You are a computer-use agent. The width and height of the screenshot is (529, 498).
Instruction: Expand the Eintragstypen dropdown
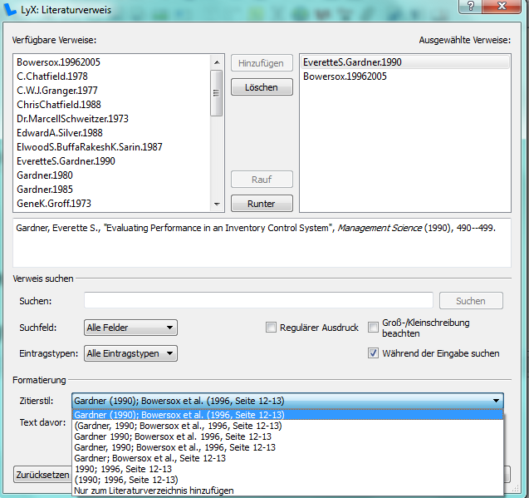[x=130, y=353]
